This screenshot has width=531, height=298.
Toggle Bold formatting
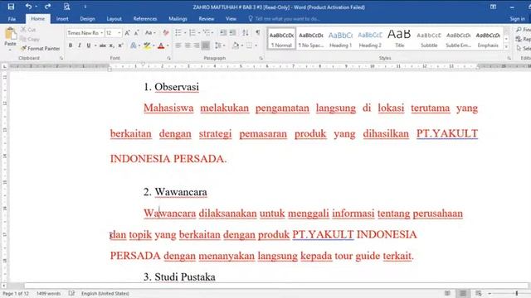pyautogui.click(x=71, y=46)
